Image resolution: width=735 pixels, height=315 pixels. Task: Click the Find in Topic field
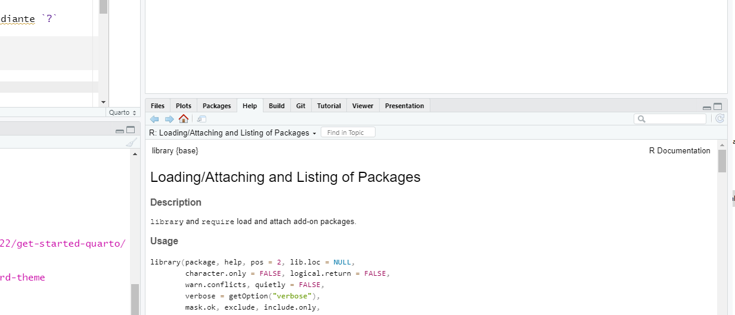(348, 133)
